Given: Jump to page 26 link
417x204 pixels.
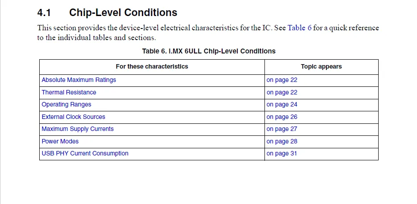Looking at the screenshot, I should 282,117.
